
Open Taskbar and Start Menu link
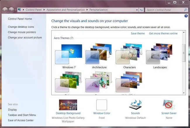(x=22, y=115)
